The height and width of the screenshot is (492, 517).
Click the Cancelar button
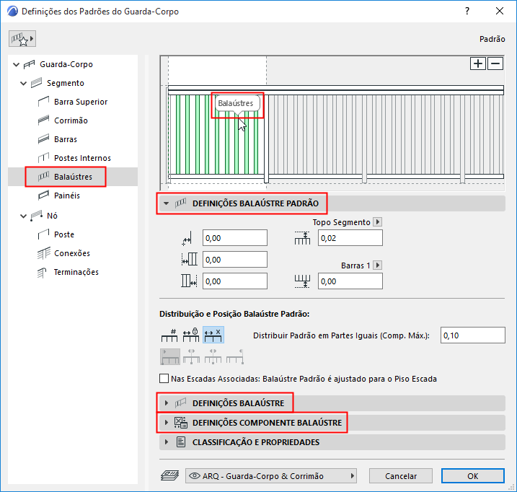tap(401, 476)
